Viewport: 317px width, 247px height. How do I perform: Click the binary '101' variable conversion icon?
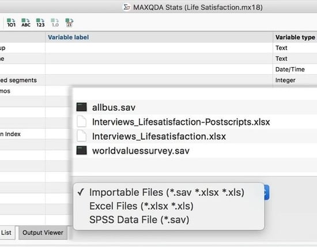[11, 22]
